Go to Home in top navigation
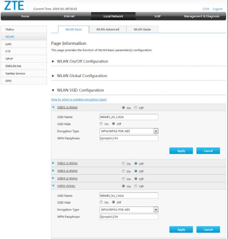The height and width of the screenshot is (239, 228). (25, 16)
